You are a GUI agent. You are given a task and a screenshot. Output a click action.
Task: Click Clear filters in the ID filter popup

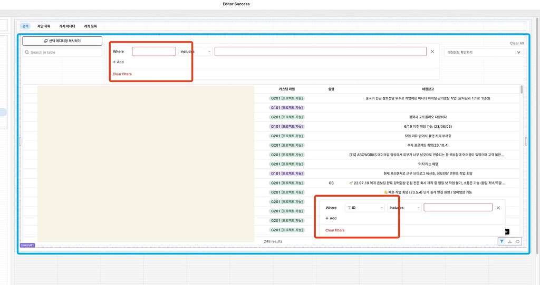tap(335, 230)
